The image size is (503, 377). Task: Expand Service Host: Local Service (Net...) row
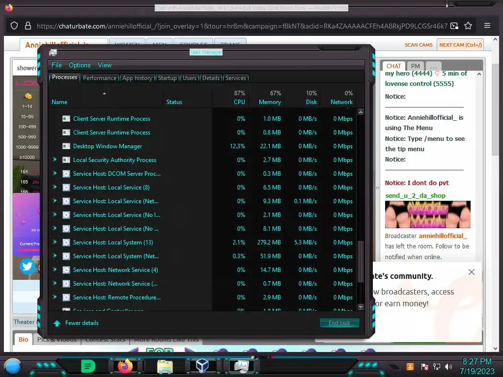point(55,201)
